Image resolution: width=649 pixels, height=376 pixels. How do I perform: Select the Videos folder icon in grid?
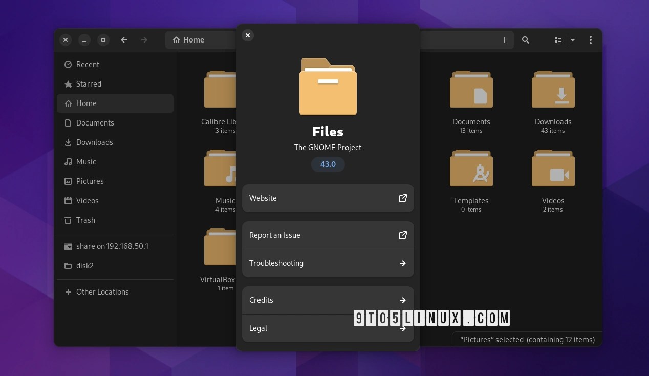tap(553, 168)
